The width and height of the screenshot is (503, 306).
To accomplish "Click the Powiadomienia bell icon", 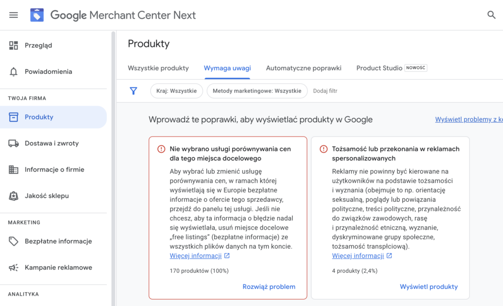I will point(14,72).
